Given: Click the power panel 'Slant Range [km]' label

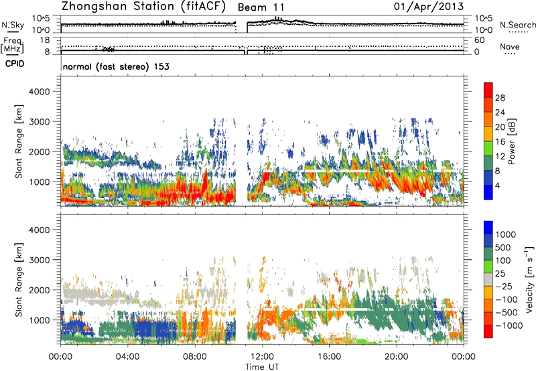Looking at the screenshot, I should (x=19, y=141).
